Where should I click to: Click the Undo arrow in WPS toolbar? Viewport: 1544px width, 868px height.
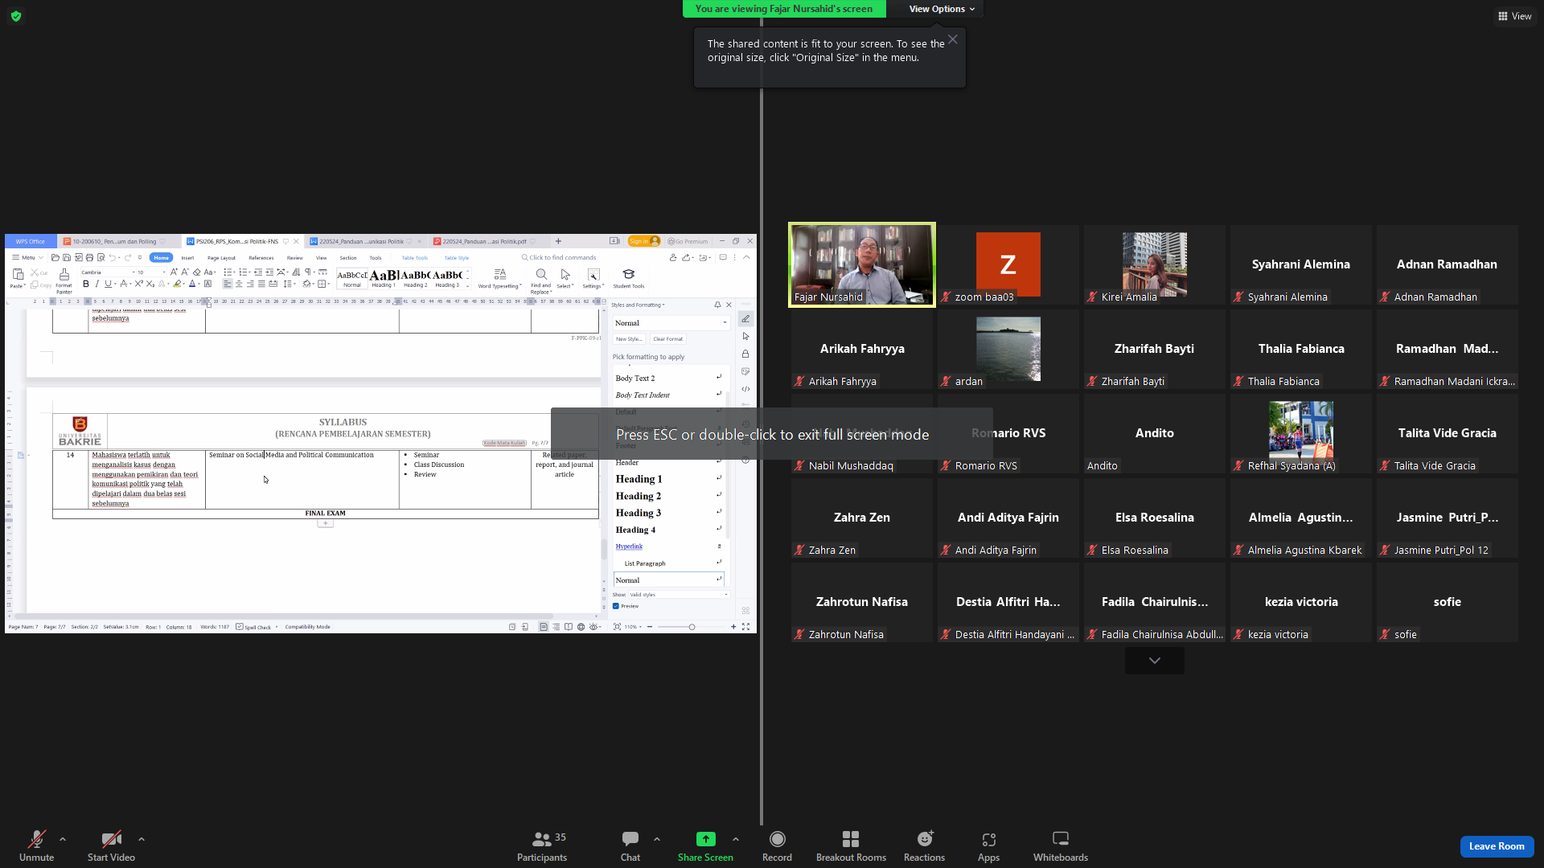112,258
